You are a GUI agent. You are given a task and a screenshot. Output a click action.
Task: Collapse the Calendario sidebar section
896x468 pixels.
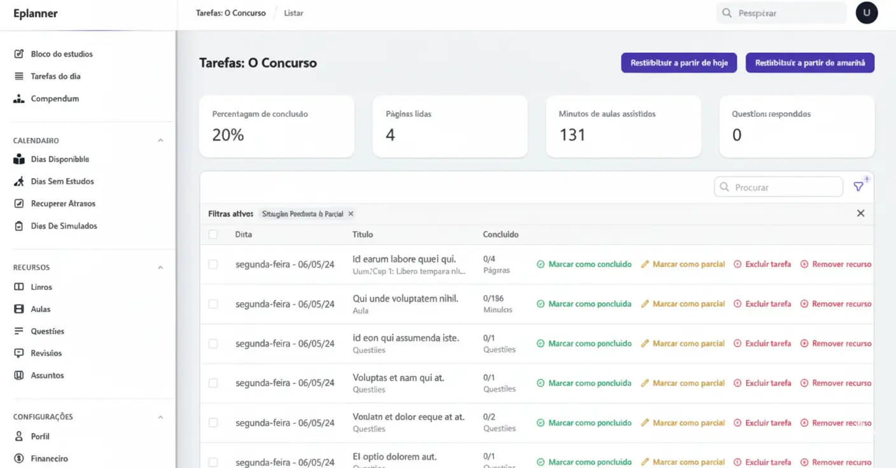point(160,140)
